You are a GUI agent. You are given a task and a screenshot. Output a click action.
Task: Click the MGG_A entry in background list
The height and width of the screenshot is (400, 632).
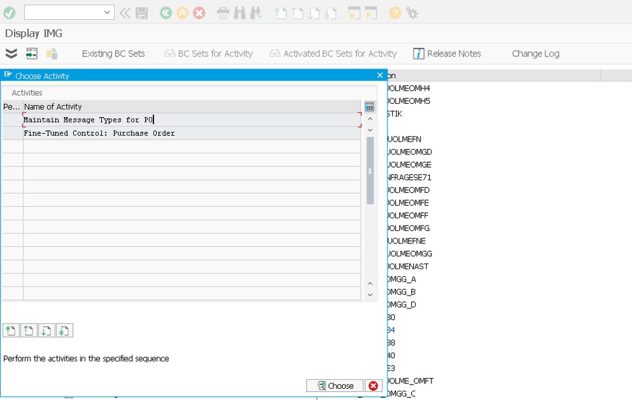click(x=401, y=280)
